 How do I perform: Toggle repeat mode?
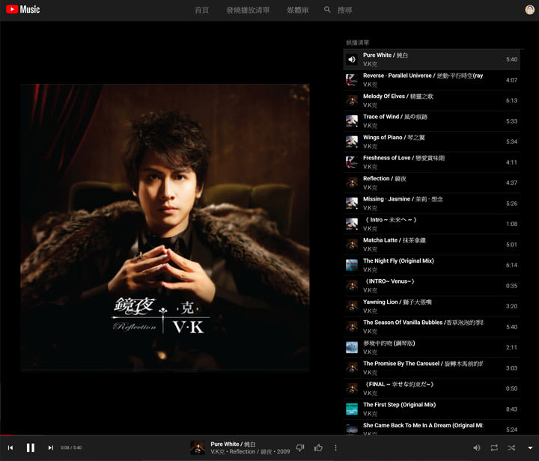coord(494,448)
